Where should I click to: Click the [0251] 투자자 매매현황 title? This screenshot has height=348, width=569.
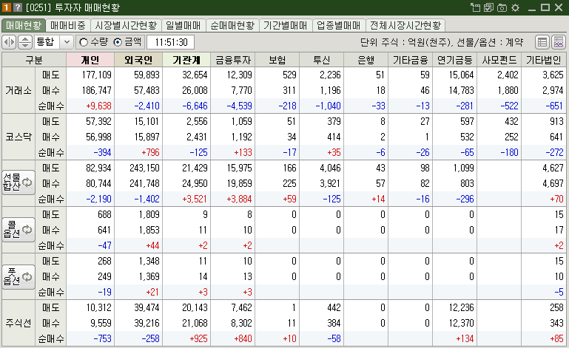73,7
